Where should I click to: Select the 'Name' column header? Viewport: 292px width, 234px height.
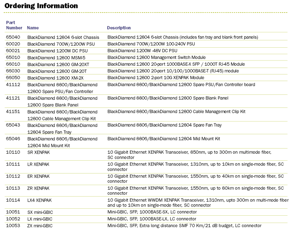pos(33,28)
